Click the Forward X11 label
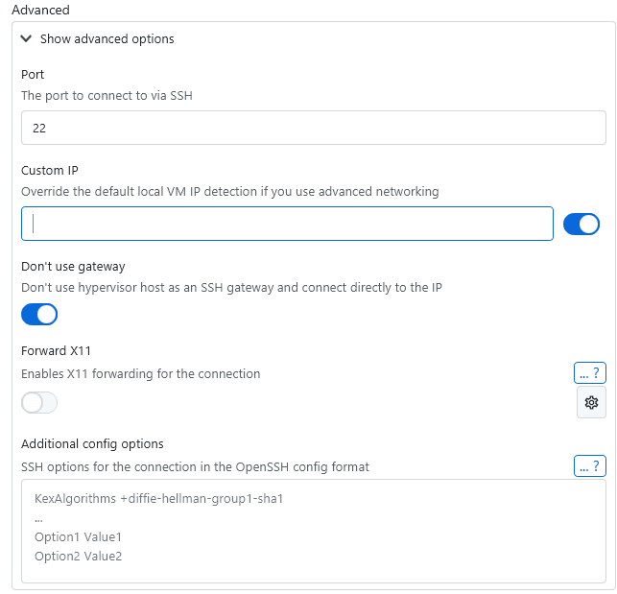This screenshot has height=594, width=617. [56, 350]
